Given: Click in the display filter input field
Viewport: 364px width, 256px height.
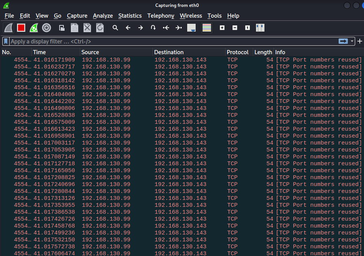Looking at the screenshot, I should point(173,41).
